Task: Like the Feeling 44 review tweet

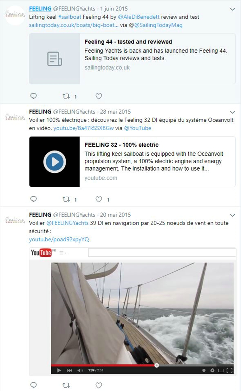Action: 99,96
